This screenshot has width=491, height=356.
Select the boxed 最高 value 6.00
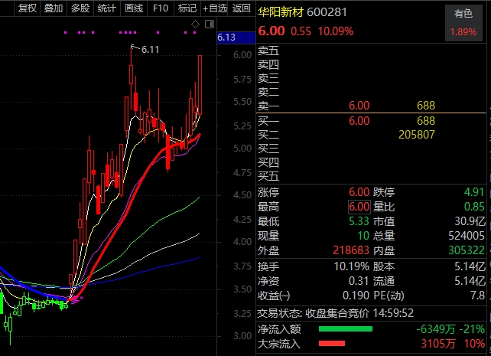click(x=359, y=207)
